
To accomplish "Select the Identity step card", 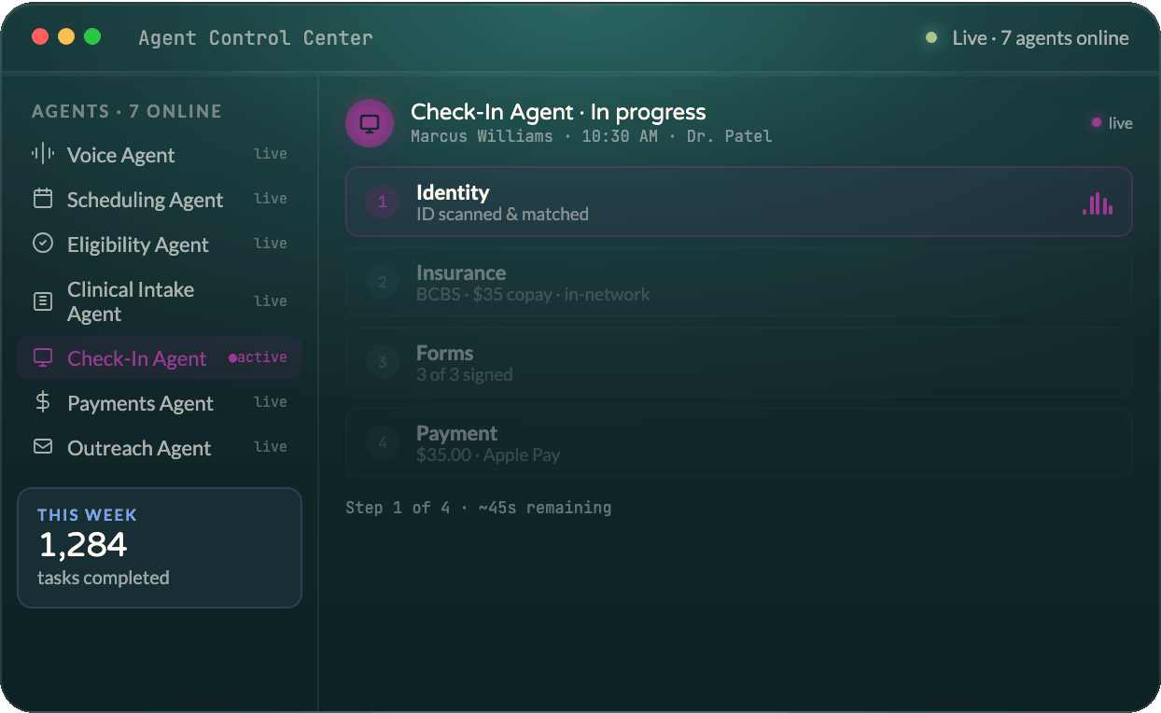I will (x=739, y=202).
